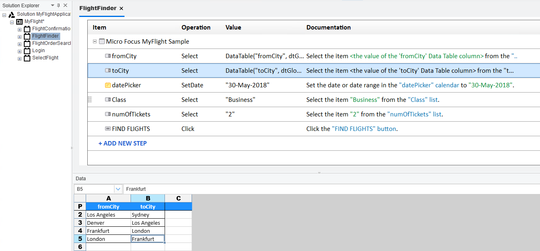Click the FIND FLIGHTS button object icon
The width and height of the screenshot is (540, 251).
(108, 129)
